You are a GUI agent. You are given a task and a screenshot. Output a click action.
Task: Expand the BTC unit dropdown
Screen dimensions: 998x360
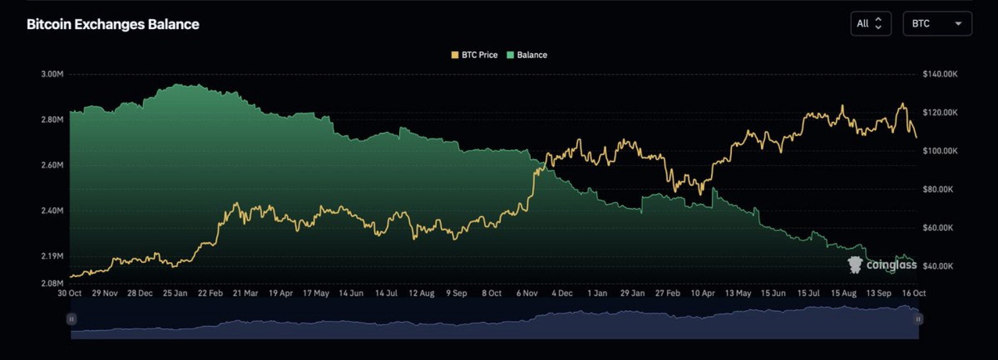tap(936, 24)
